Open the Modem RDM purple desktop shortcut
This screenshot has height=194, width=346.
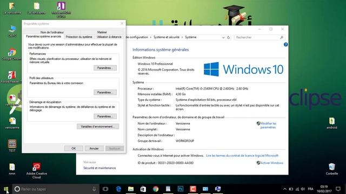[61, 9]
